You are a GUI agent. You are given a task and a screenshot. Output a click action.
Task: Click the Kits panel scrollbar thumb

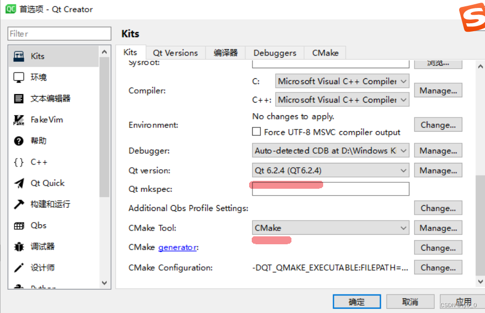(480, 225)
